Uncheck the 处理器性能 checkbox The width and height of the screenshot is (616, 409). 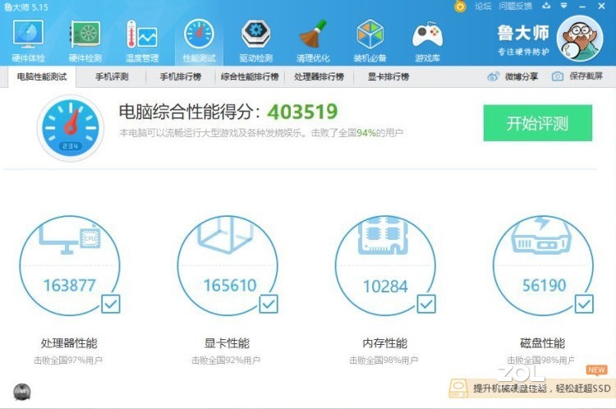(111, 304)
